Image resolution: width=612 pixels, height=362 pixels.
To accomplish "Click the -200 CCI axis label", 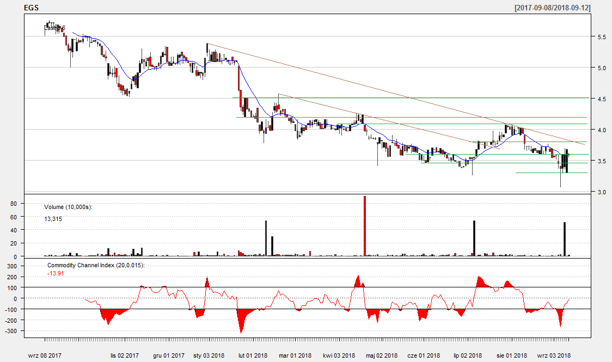I will (11, 320).
